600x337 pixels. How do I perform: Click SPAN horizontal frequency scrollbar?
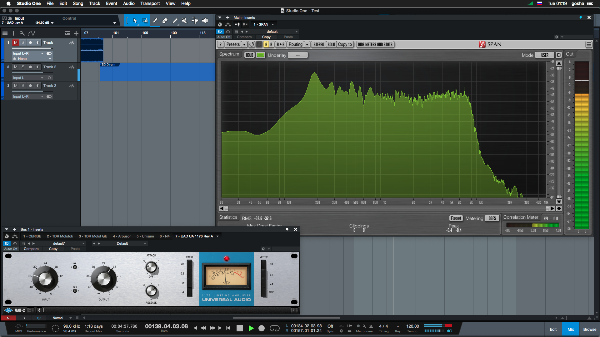pyautogui.click(x=387, y=208)
